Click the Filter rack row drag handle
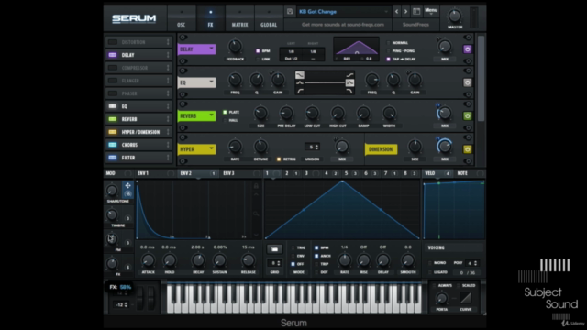 [x=168, y=158]
